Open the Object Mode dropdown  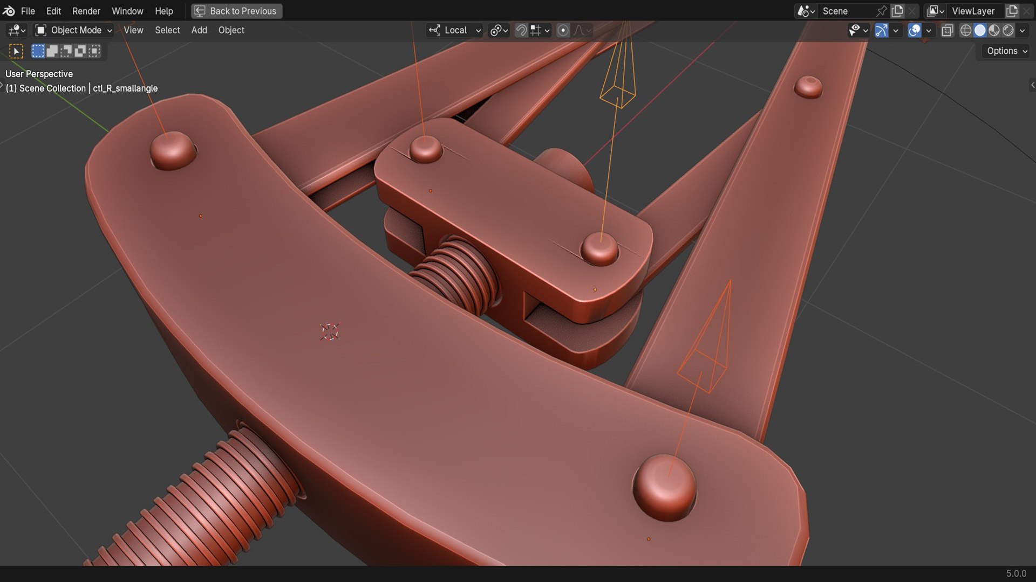(74, 30)
